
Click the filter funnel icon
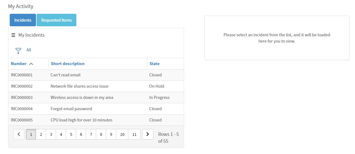tap(18, 50)
